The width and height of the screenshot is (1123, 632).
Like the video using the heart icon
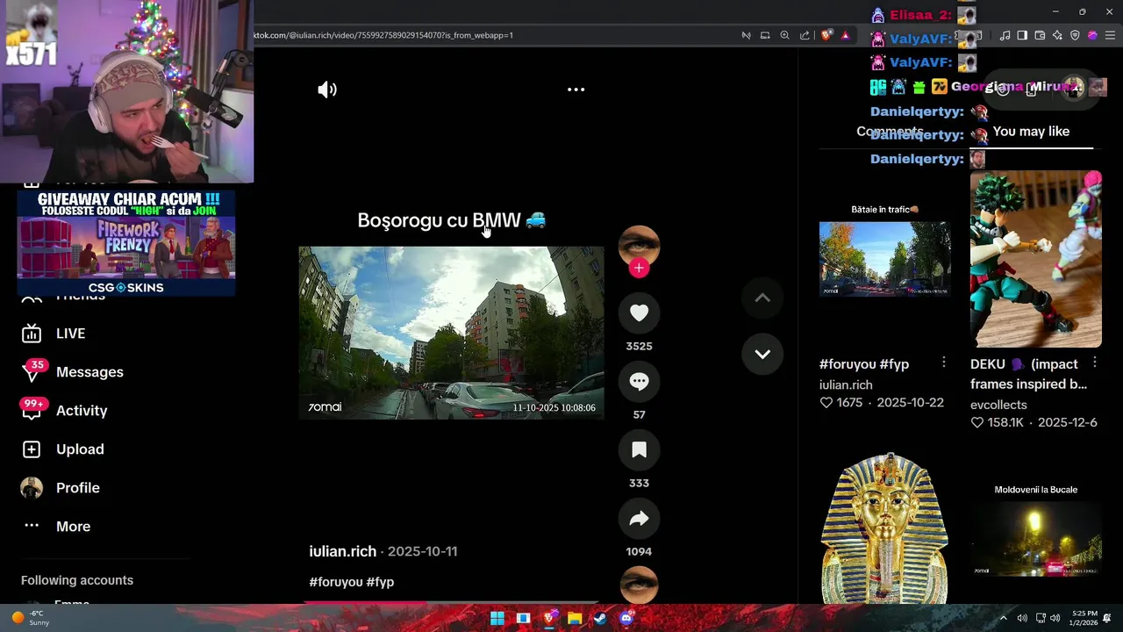[639, 312]
